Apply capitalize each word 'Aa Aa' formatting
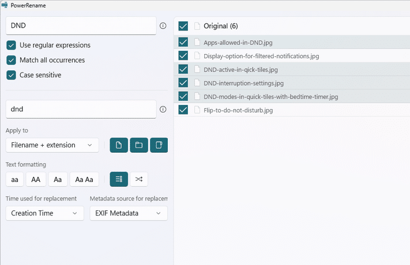Image resolution: width=410 pixels, height=265 pixels. click(84, 179)
